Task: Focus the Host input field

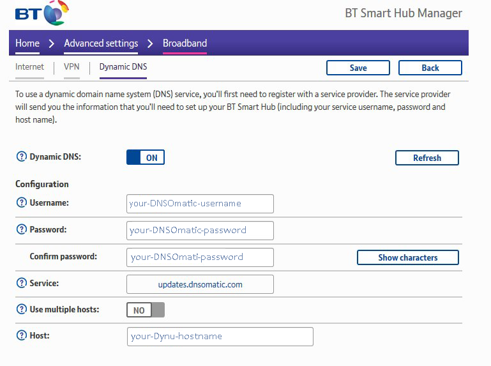Action: coord(220,337)
